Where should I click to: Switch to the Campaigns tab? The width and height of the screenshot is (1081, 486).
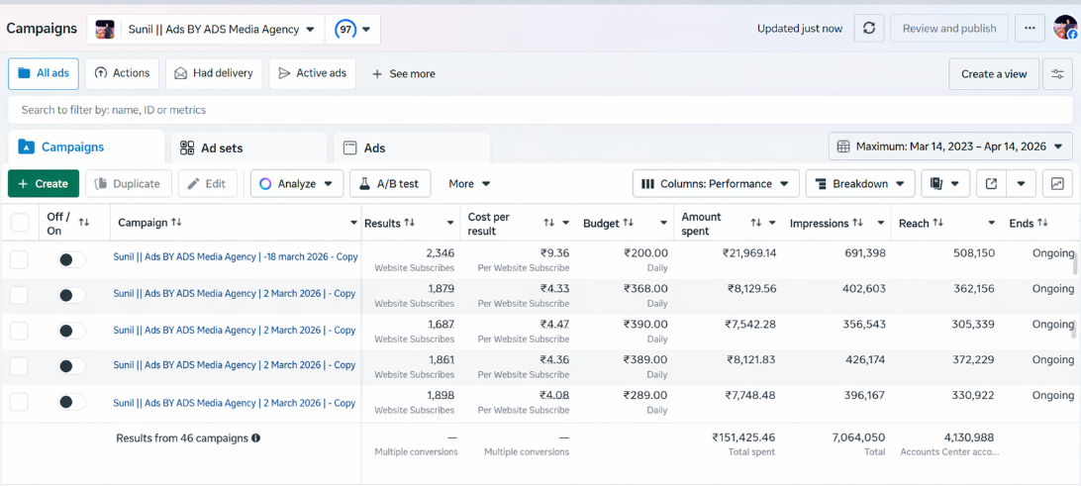point(86,146)
